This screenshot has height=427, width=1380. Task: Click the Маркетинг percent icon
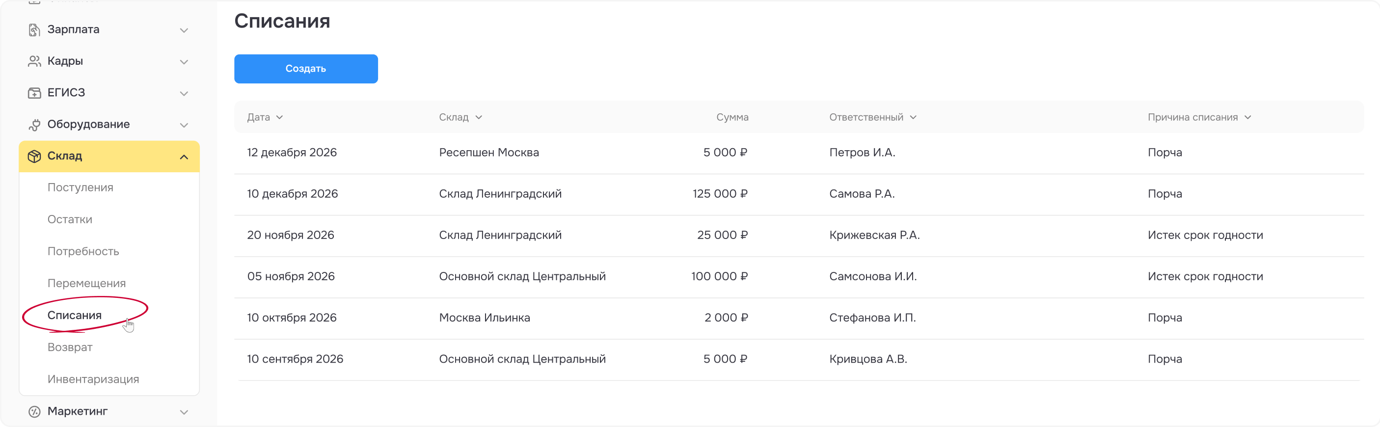click(x=34, y=411)
